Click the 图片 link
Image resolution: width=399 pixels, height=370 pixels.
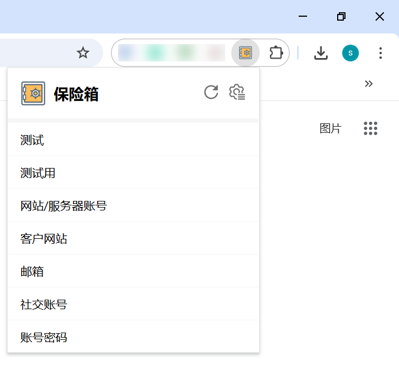tap(330, 128)
